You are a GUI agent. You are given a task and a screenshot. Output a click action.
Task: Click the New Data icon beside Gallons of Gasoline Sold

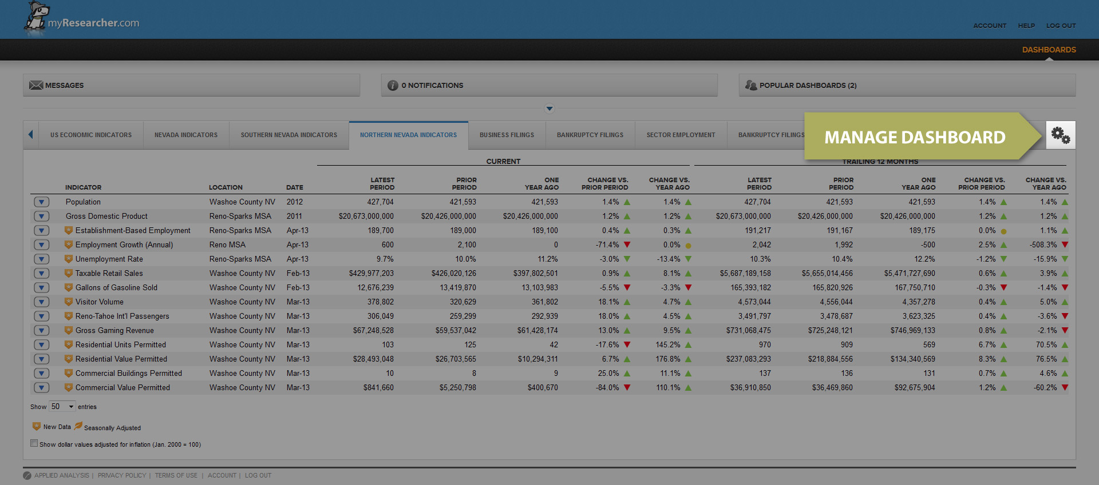(x=69, y=287)
